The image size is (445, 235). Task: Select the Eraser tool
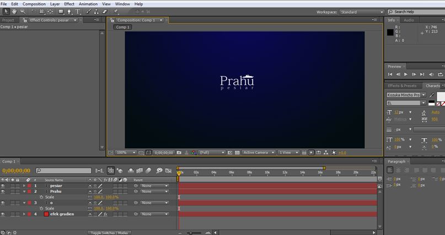(105, 12)
